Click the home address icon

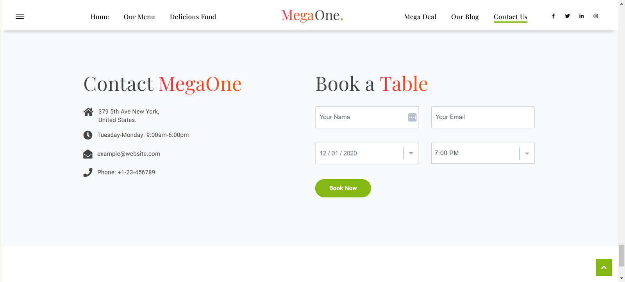[x=88, y=112]
